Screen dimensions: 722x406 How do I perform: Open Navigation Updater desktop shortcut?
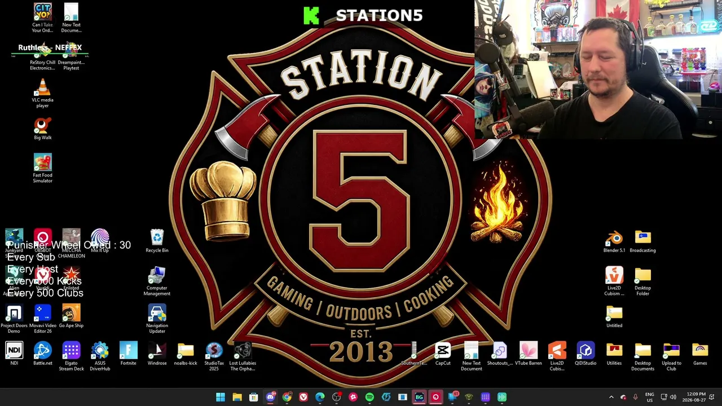(x=157, y=319)
